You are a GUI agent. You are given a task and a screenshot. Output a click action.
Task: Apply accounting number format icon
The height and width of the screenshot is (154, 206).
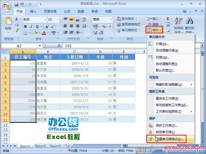95,27
